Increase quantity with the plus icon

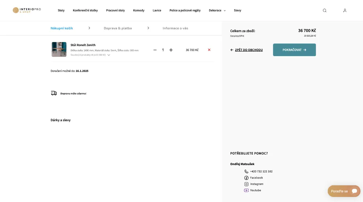tap(171, 50)
